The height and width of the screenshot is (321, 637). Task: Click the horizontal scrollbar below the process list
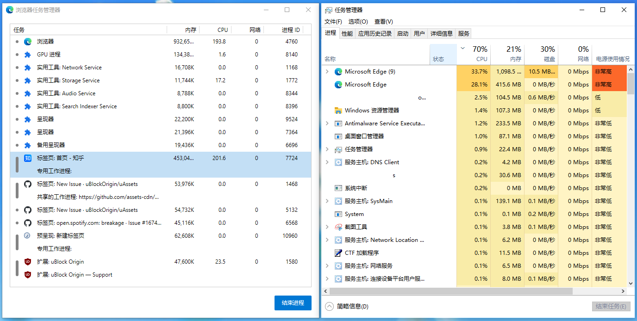(x=463, y=291)
